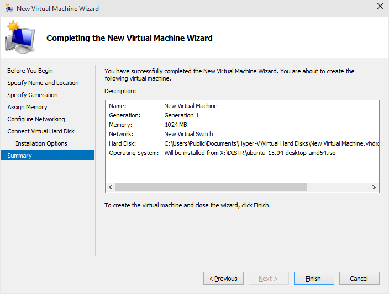Go to Connect Virtual Hard Disk step
389x294 pixels.
click(x=41, y=131)
